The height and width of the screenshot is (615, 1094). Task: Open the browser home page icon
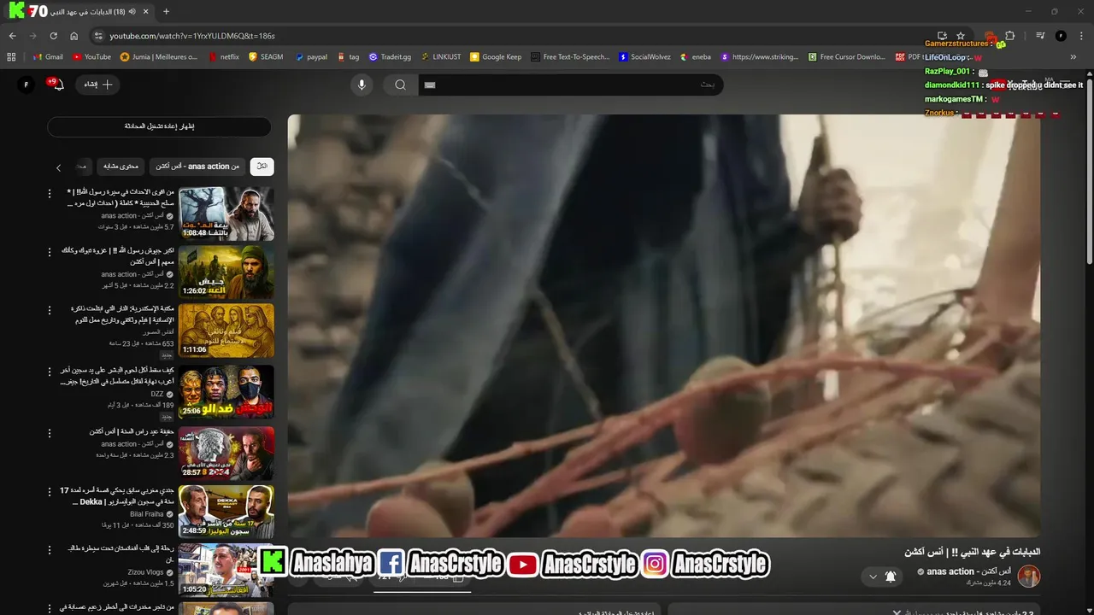pyautogui.click(x=74, y=36)
